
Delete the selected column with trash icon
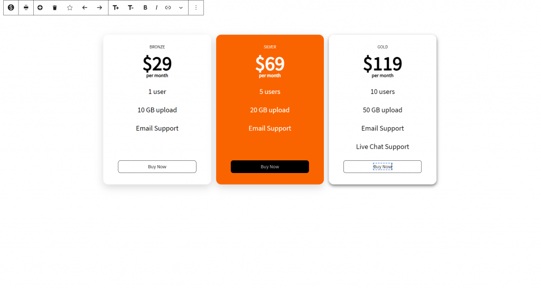[x=55, y=7]
